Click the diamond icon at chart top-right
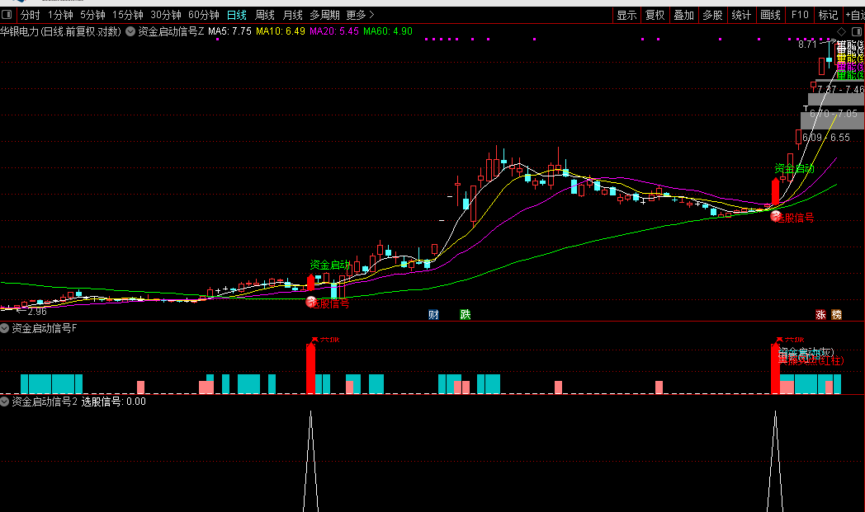The width and height of the screenshot is (865, 512). point(841,31)
